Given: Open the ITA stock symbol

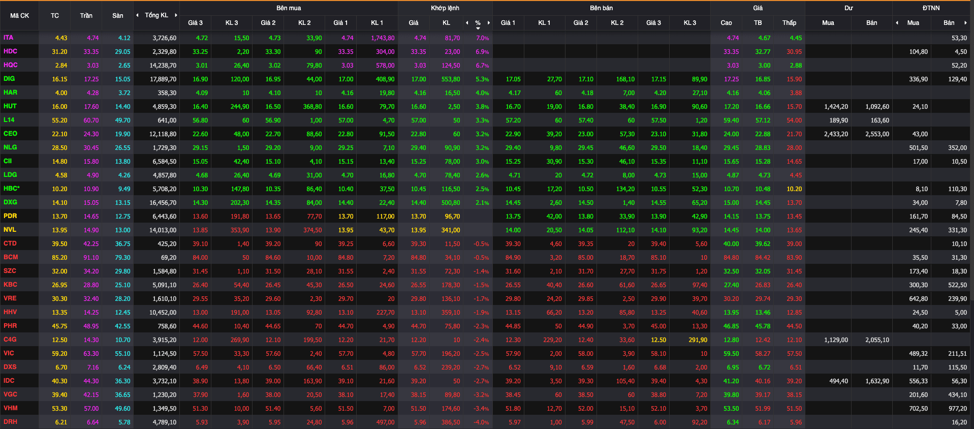Looking at the screenshot, I should pos(9,38).
